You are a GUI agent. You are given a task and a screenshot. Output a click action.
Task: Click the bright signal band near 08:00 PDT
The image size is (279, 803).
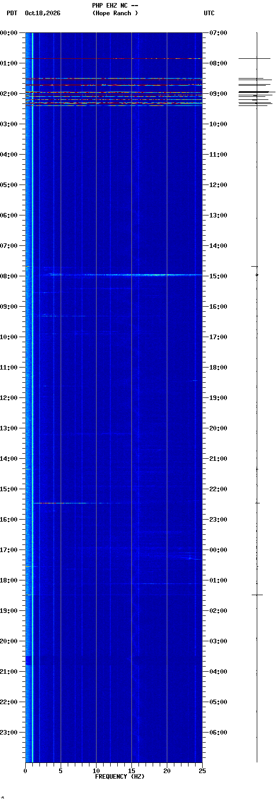point(125,275)
